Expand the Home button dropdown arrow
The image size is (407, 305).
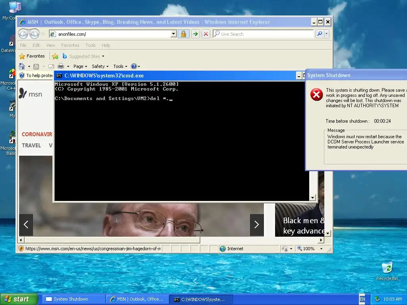pos(29,67)
